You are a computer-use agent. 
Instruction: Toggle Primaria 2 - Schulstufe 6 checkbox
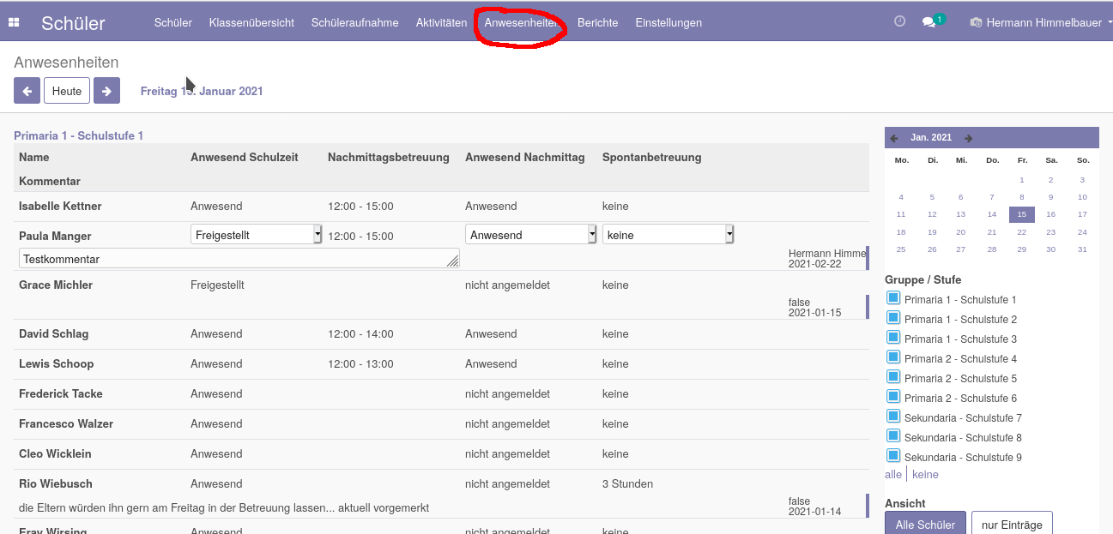[892, 397]
